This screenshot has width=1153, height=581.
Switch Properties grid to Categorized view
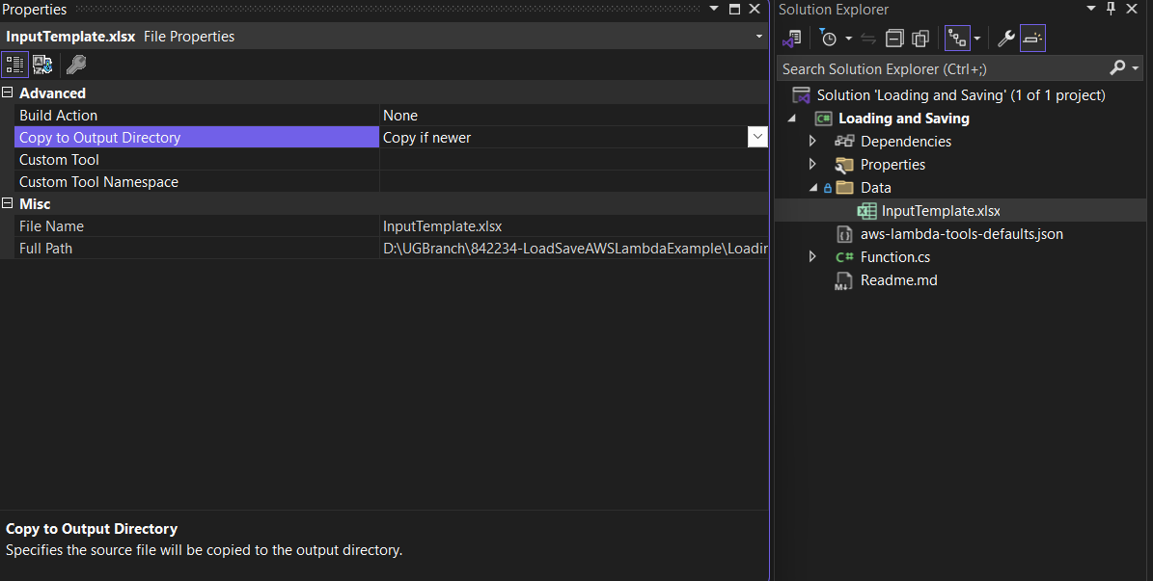tap(14, 65)
